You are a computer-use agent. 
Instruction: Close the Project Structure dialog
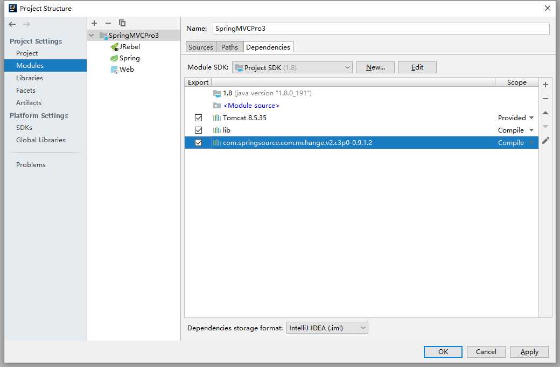point(548,8)
